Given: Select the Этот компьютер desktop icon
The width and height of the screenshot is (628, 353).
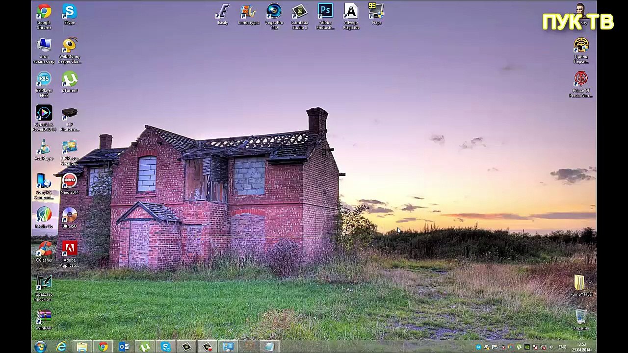Looking at the screenshot, I should pyautogui.click(x=44, y=50).
